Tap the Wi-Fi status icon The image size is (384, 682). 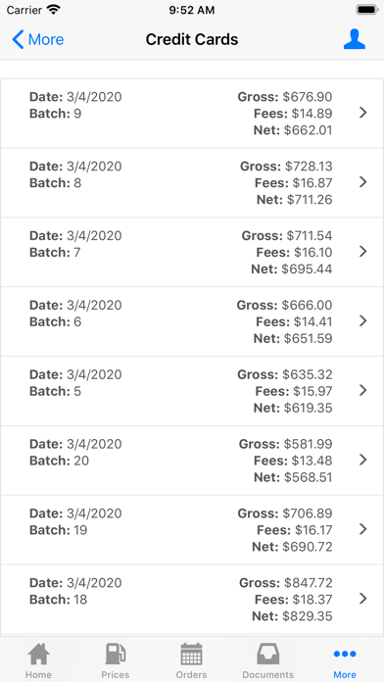(54, 10)
